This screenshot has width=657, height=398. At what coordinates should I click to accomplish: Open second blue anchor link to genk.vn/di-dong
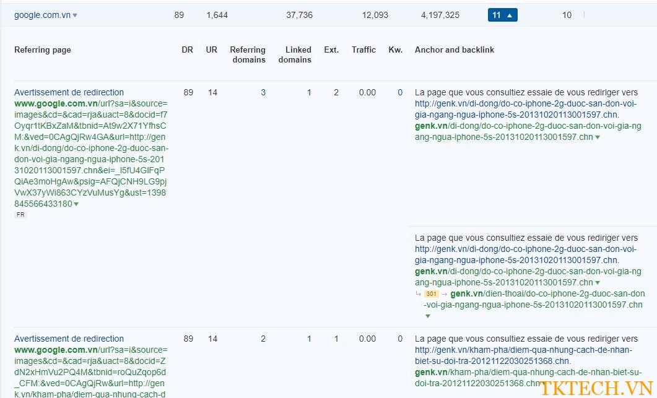(526, 254)
